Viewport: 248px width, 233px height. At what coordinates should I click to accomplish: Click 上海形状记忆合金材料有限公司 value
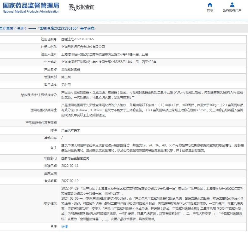pyautogui.click(x=83, y=47)
